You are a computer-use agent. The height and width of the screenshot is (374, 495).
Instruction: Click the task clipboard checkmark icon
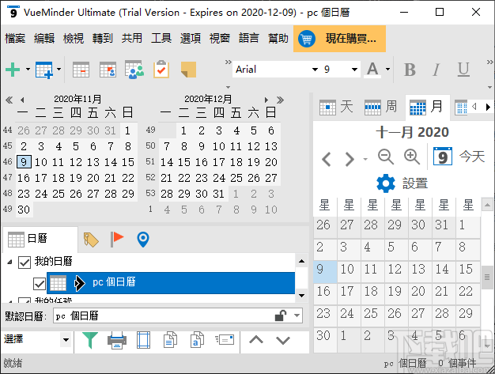[161, 70]
